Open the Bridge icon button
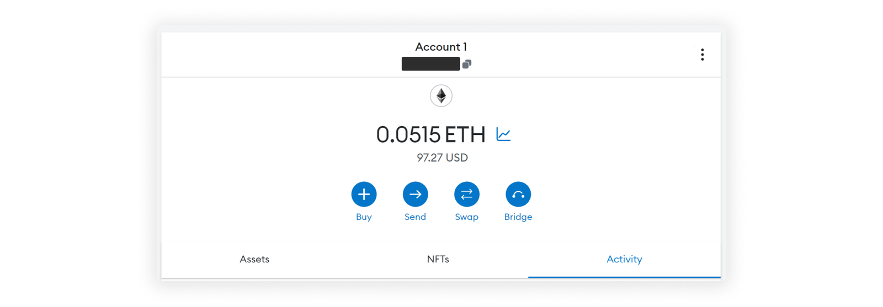The height and width of the screenshot is (307, 883). [x=518, y=194]
